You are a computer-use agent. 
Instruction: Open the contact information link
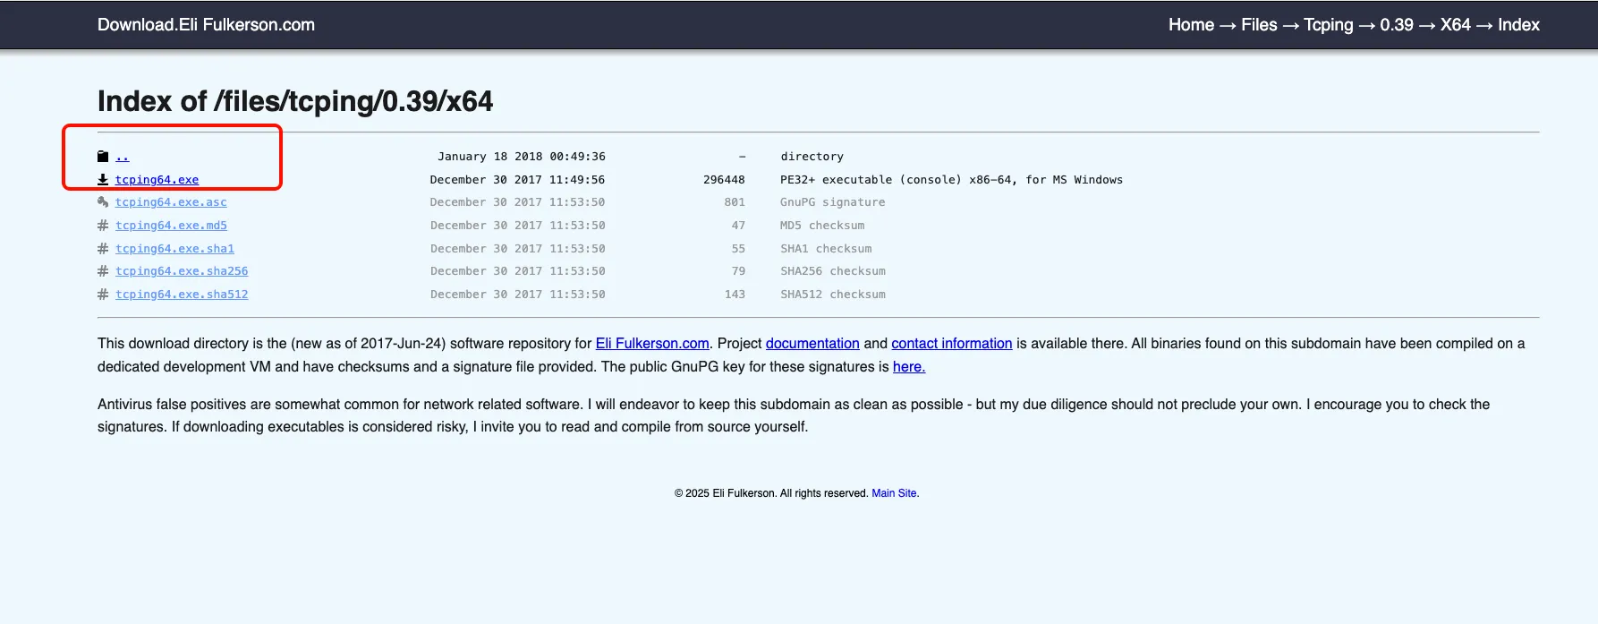951,344
